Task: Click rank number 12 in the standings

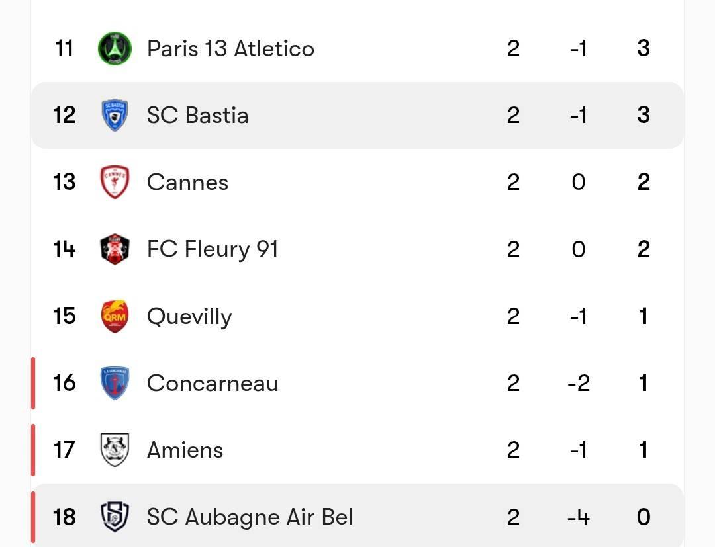Action: click(x=64, y=115)
